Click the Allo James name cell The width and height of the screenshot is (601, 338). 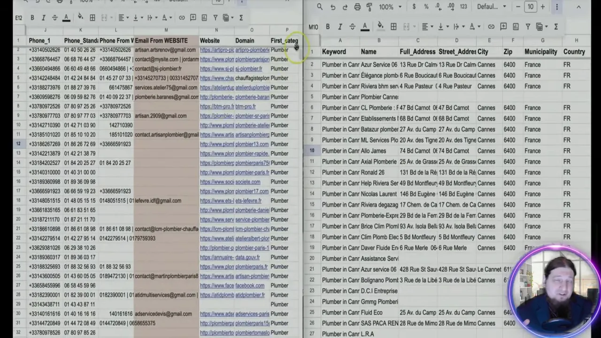(379, 151)
